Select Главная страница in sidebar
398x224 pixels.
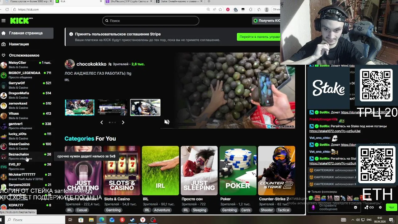[x=27, y=33]
